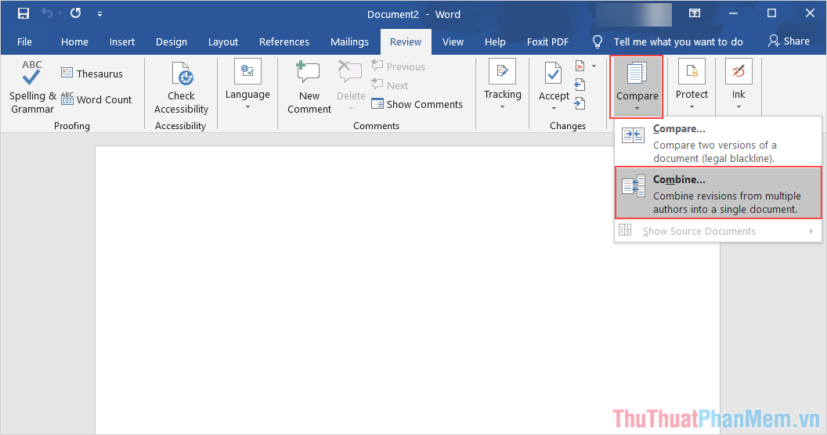This screenshot has height=435, width=827.
Task: Switch to the Design tab
Action: tap(171, 41)
